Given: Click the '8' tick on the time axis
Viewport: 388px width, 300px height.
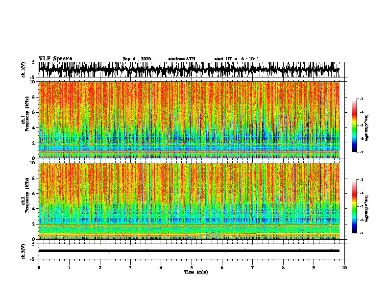Looking at the screenshot, I should tap(283, 268).
